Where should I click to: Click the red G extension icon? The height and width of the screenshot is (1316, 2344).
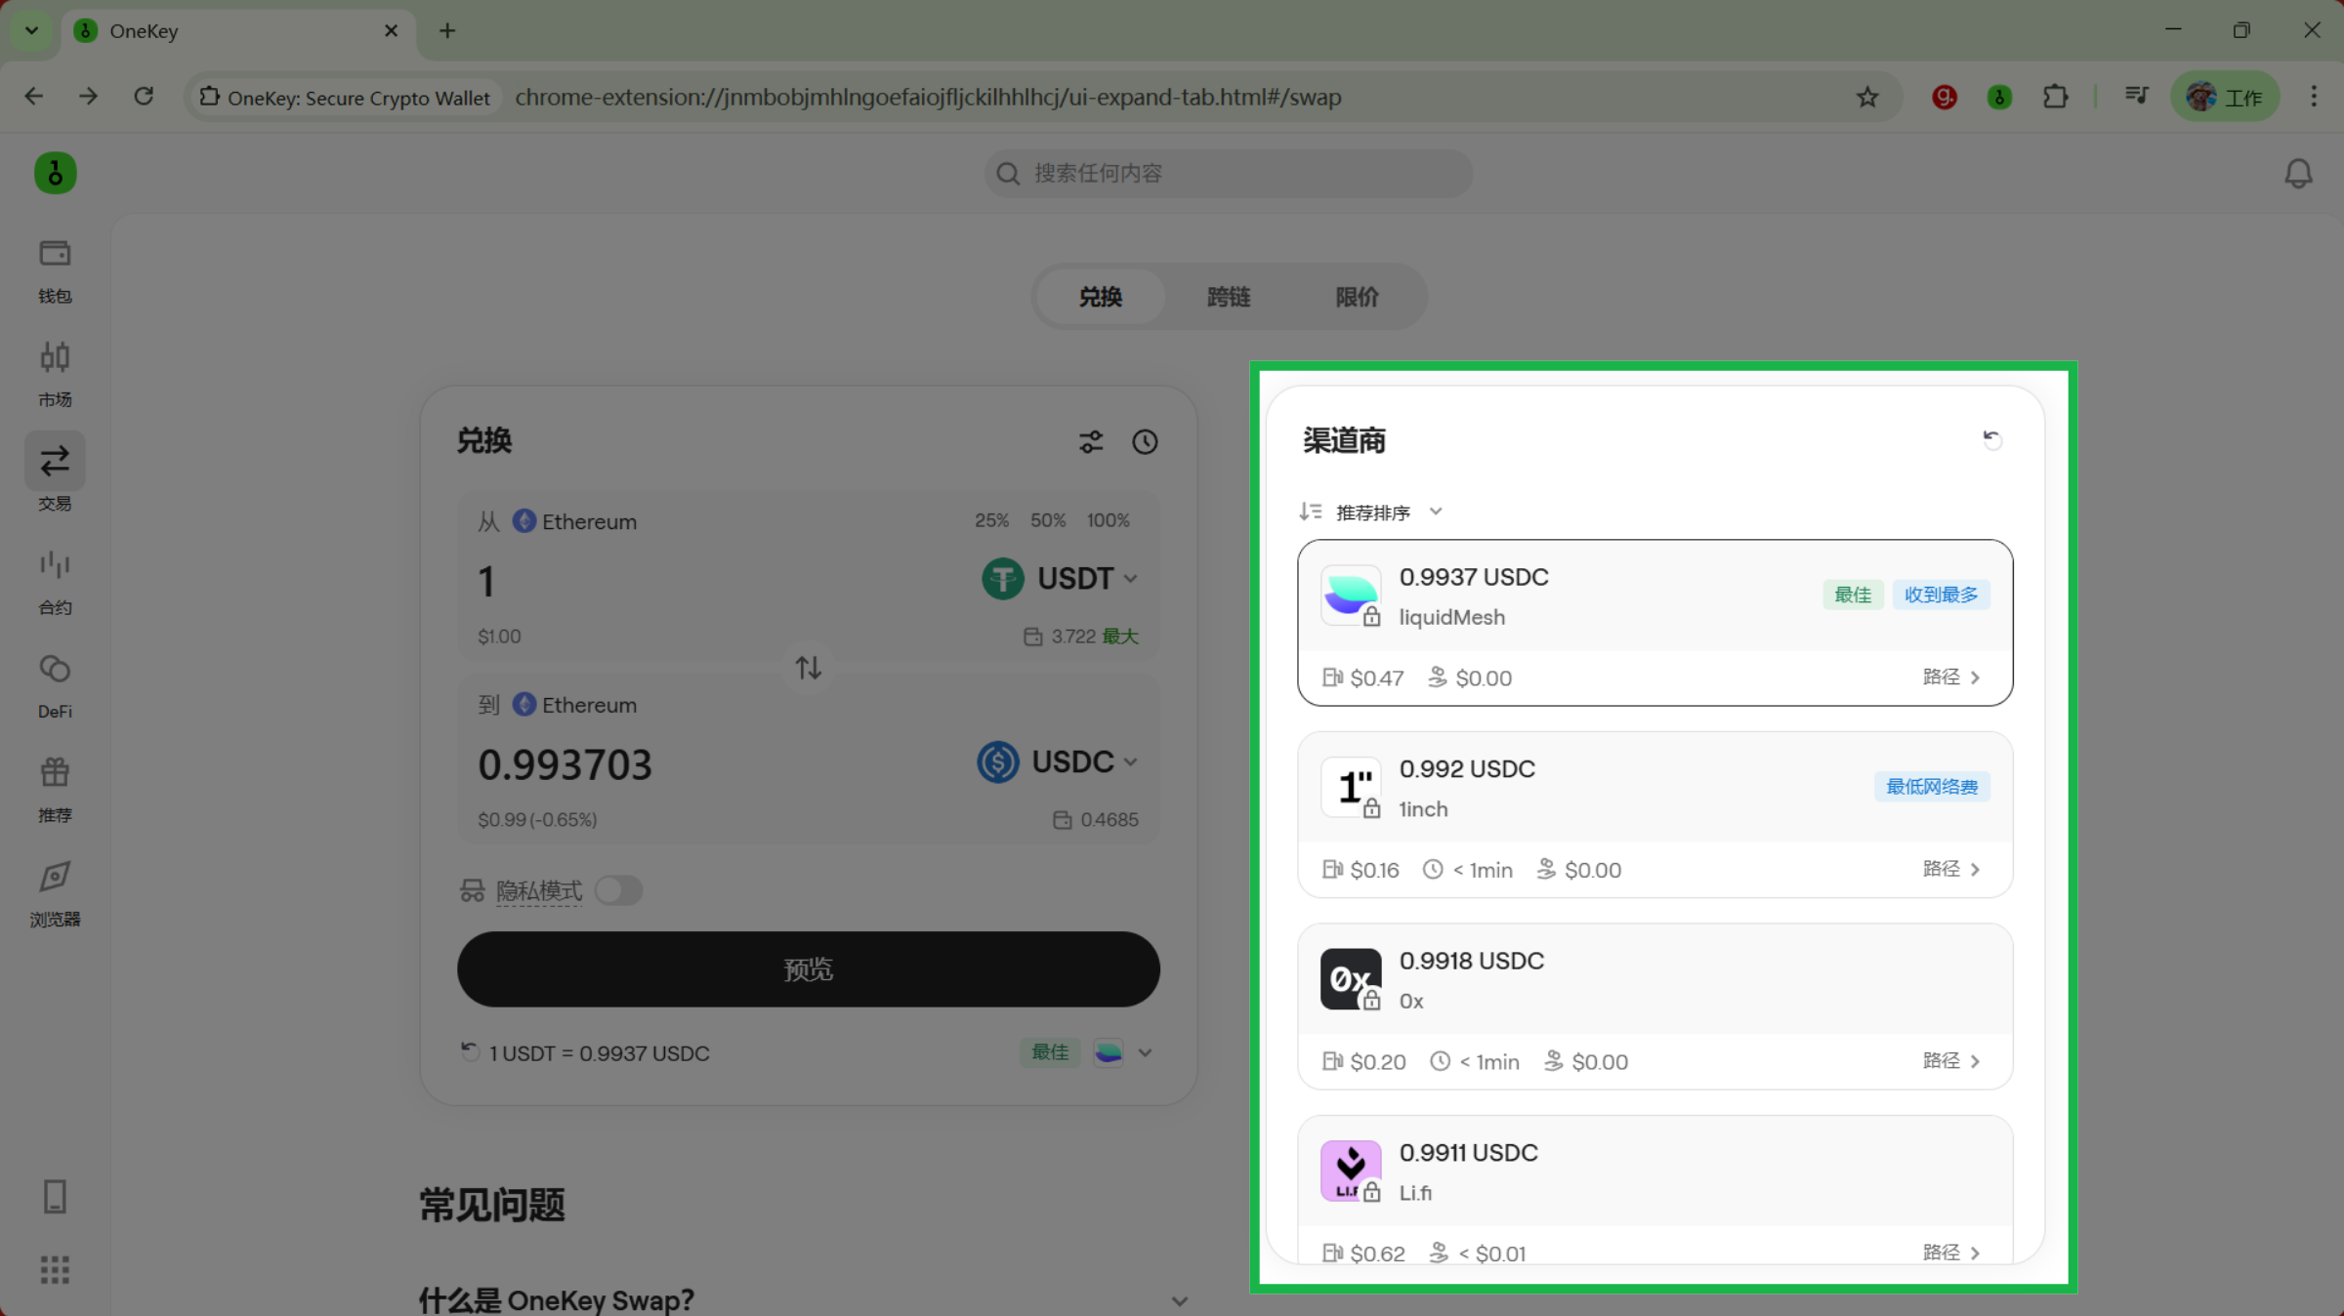tap(1944, 97)
